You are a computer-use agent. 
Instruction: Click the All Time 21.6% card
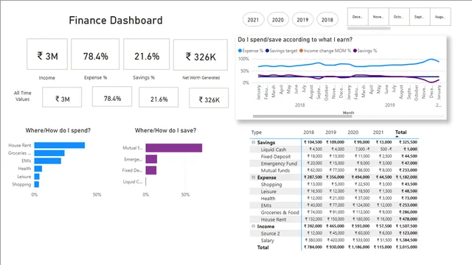(159, 97)
